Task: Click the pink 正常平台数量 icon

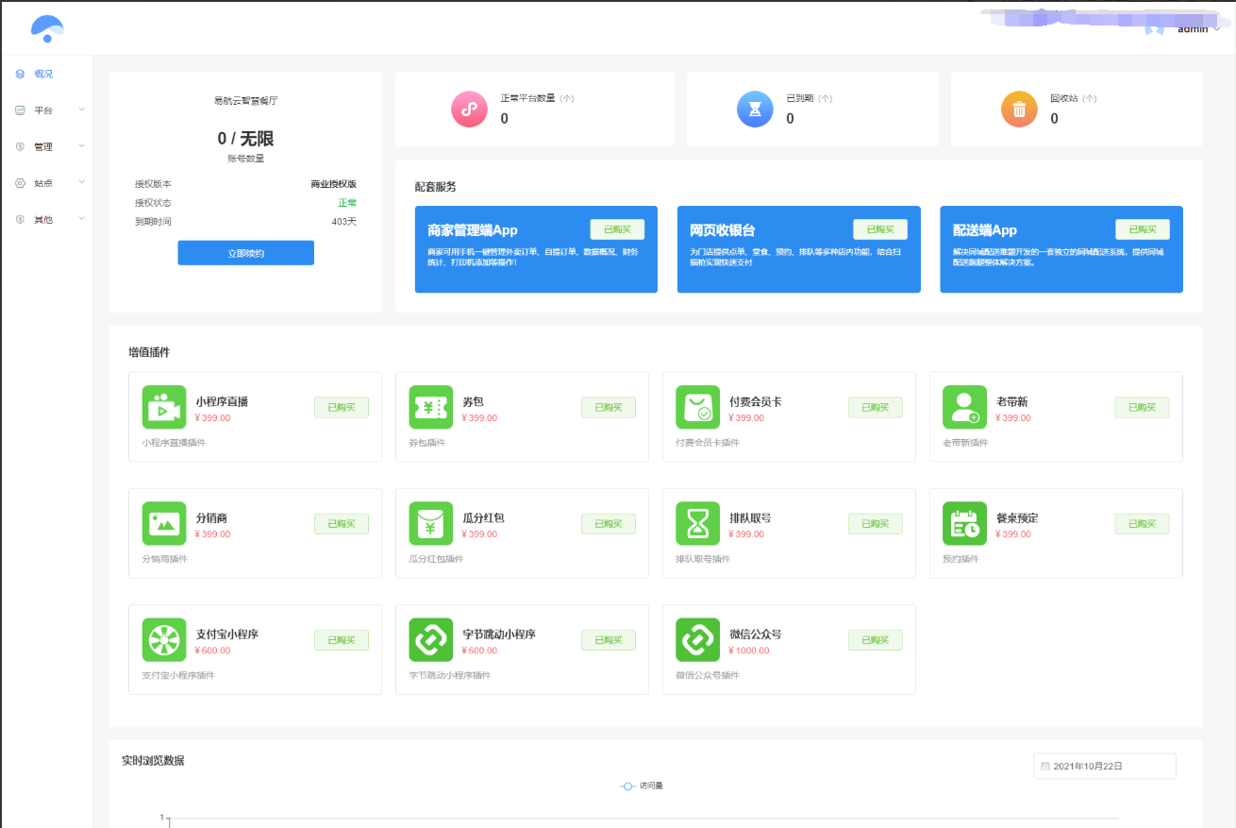Action: [470, 110]
